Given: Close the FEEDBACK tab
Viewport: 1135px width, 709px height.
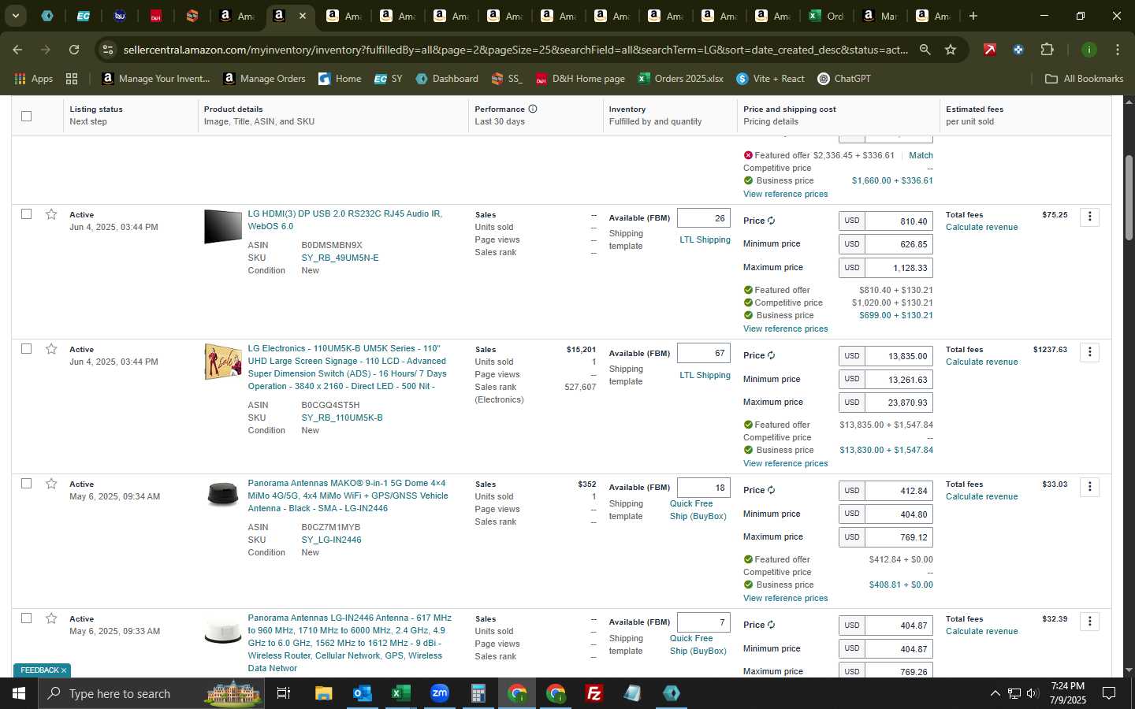Looking at the screenshot, I should tap(64, 670).
